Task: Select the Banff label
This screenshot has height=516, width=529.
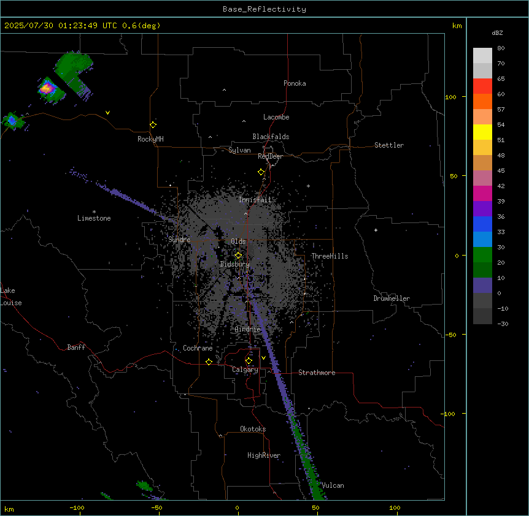Action: click(x=76, y=347)
